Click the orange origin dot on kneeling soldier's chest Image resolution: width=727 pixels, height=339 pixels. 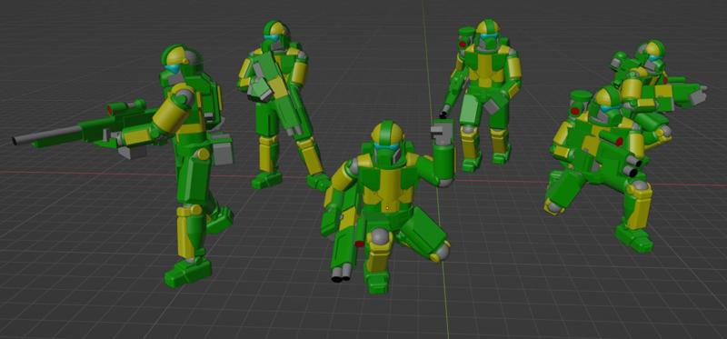388,208
